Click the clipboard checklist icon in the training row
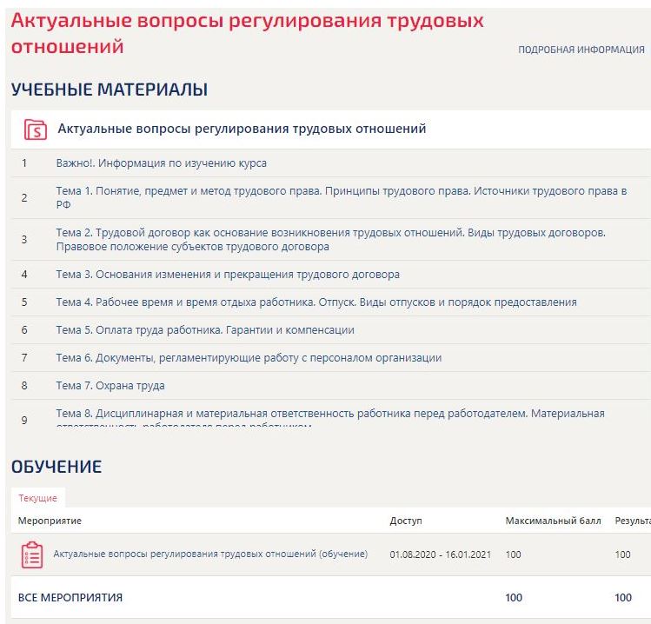This screenshot has width=651, height=624. click(x=31, y=554)
